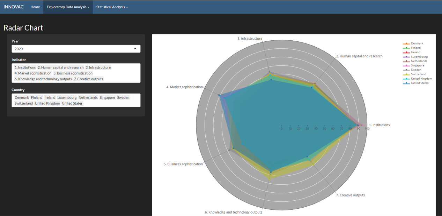Select the 'Singapore' country tag

coord(107,98)
